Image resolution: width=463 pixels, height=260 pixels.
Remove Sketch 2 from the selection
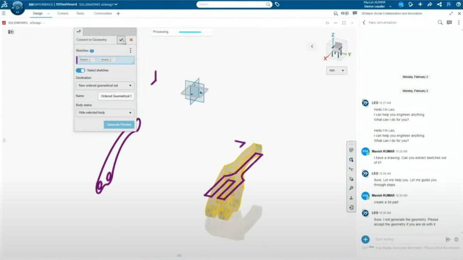pyautogui.click(x=114, y=60)
